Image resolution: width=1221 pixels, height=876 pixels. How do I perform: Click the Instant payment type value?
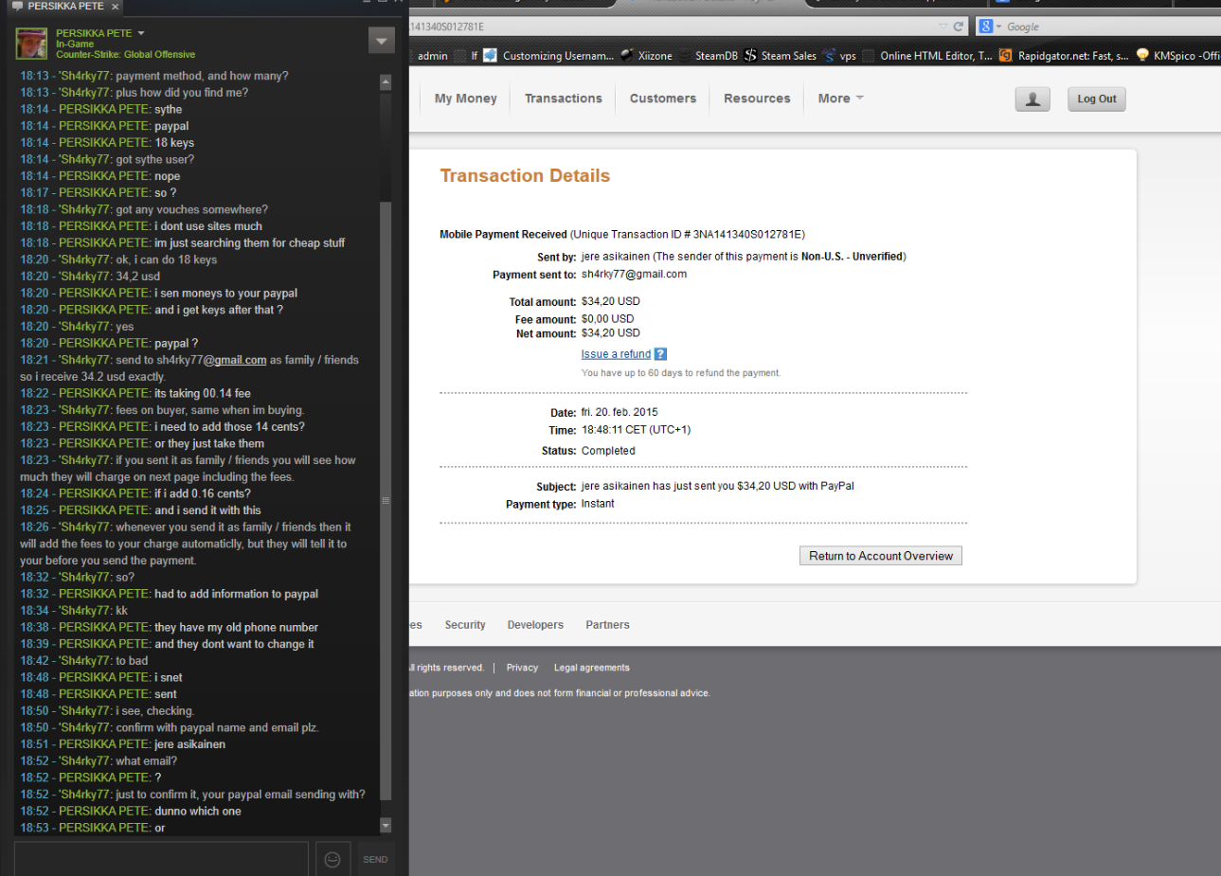pos(598,504)
